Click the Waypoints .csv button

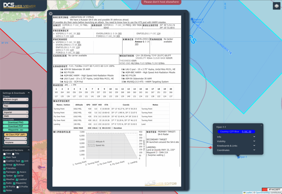(16, 130)
